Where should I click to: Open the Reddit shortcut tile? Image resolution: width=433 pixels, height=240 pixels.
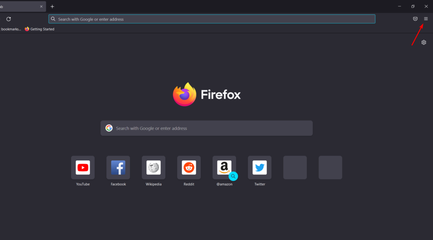pyautogui.click(x=189, y=168)
